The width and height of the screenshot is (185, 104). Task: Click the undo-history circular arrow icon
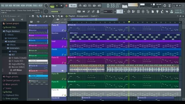(x=165, y=5)
